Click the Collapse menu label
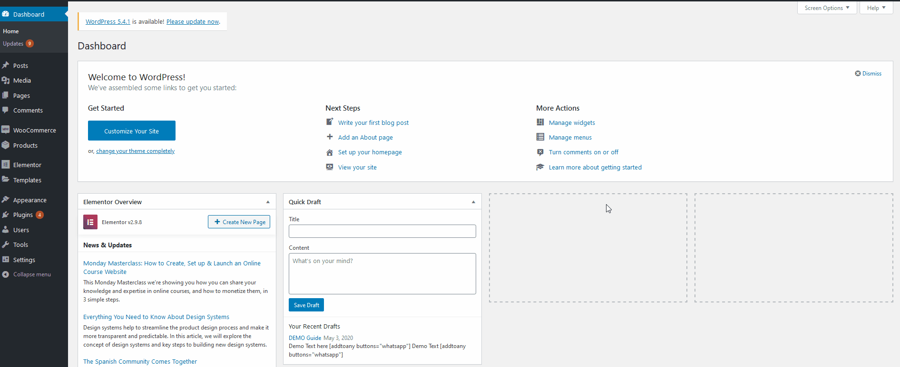The image size is (900, 367). [32, 274]
